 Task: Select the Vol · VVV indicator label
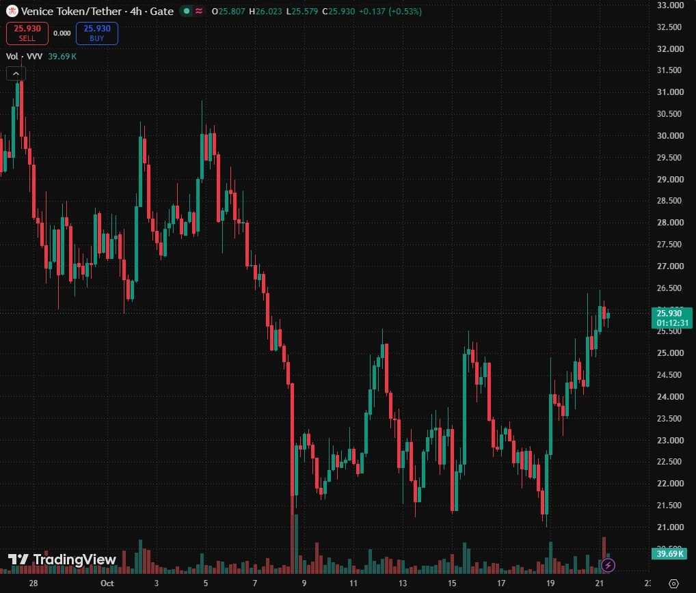coord(24,56)
